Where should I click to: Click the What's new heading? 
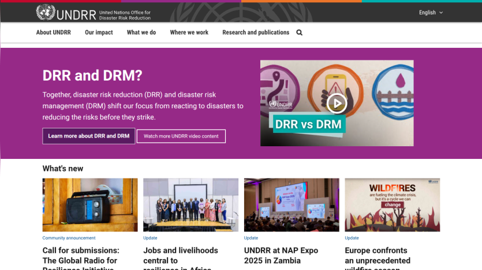(x=63, y=169)
